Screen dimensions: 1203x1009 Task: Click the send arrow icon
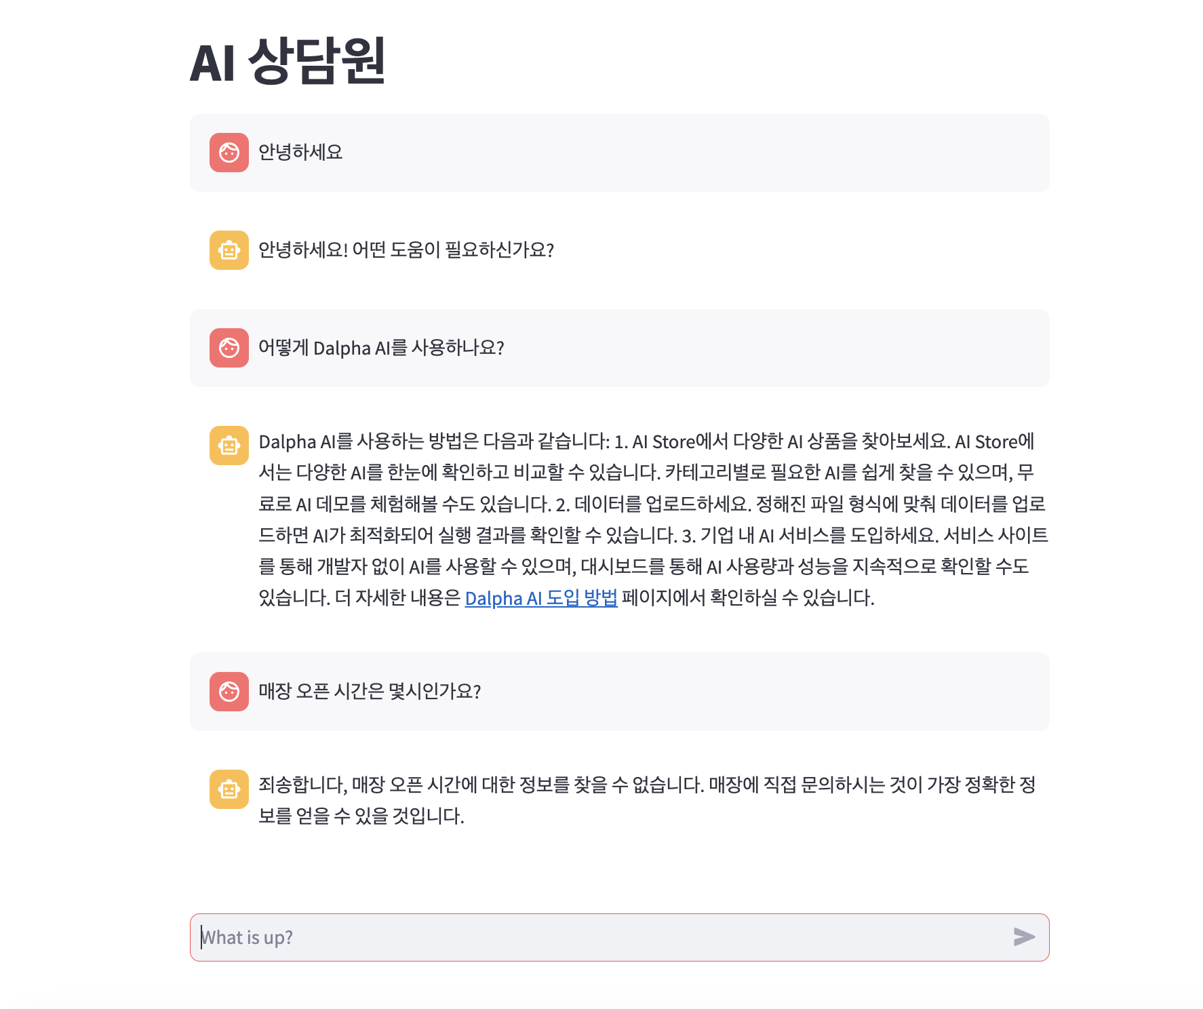[x=1024, y=937]
